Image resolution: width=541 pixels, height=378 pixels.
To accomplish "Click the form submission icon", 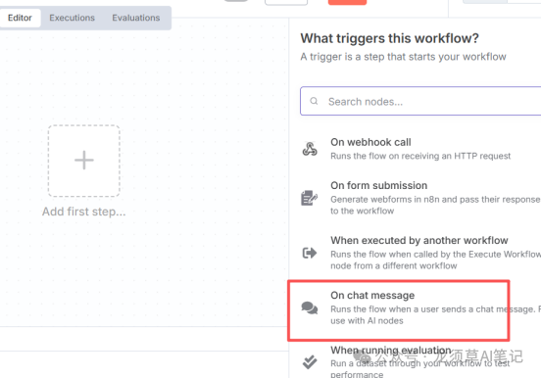I will (x=309, y=198).
